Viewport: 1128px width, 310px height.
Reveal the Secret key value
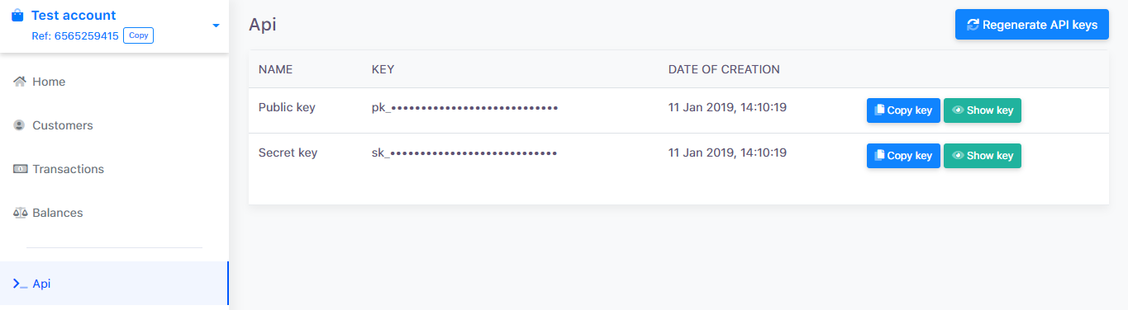click(x=982, y=156)
